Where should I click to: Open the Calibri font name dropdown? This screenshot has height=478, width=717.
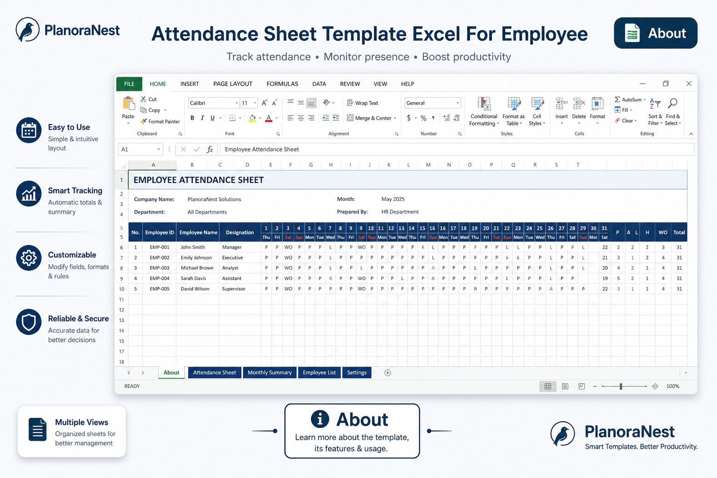[237, 103]
